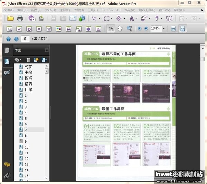This screenshot has height=184, width=207.
Task: Open the 视图(V) menu
Action: [36, 10]
